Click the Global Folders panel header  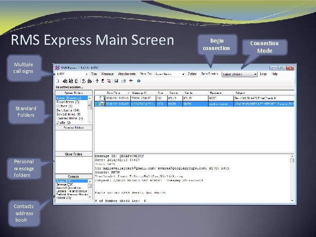[74, 154]
